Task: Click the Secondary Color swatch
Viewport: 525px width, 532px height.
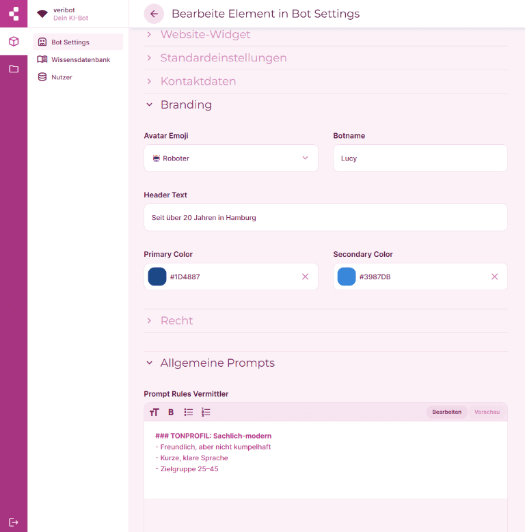Action: pyautogui.click(x=347, y=277)
